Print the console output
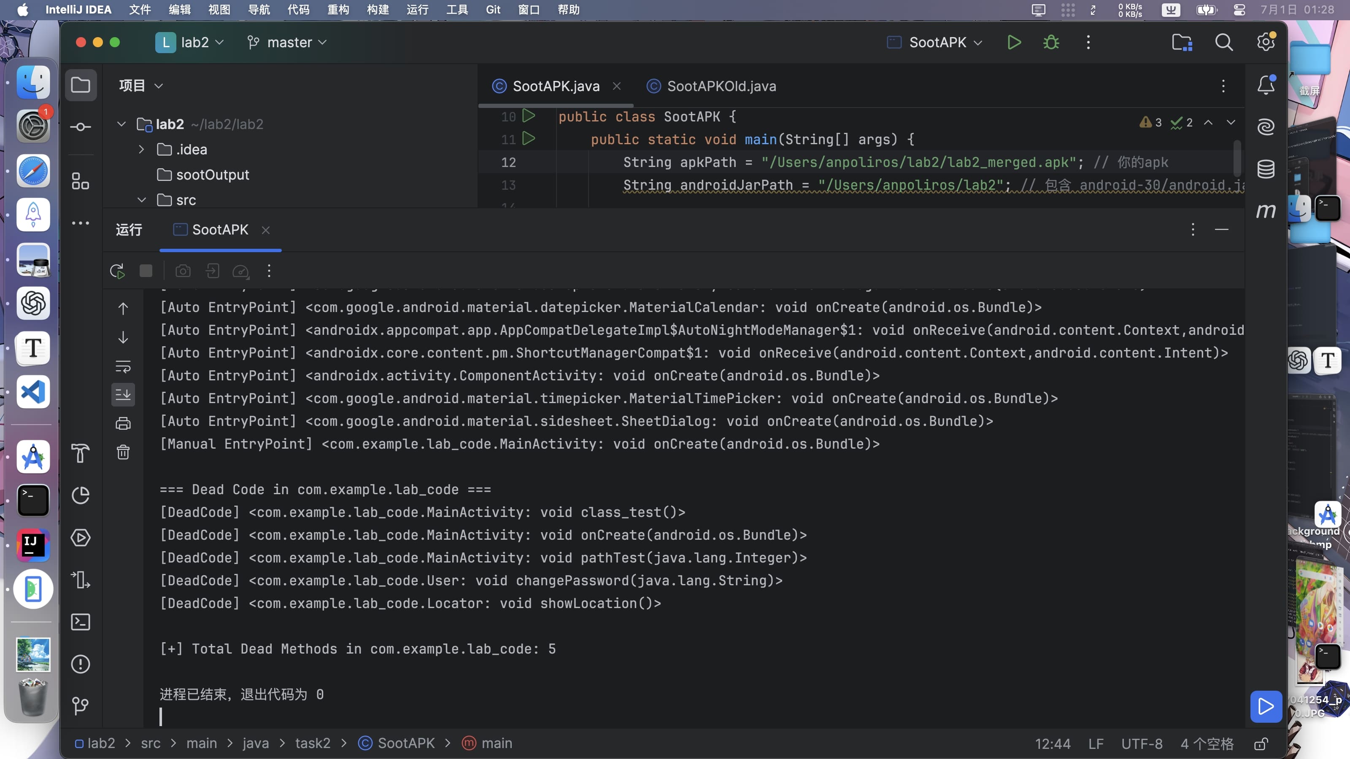 tap(123, 423)
